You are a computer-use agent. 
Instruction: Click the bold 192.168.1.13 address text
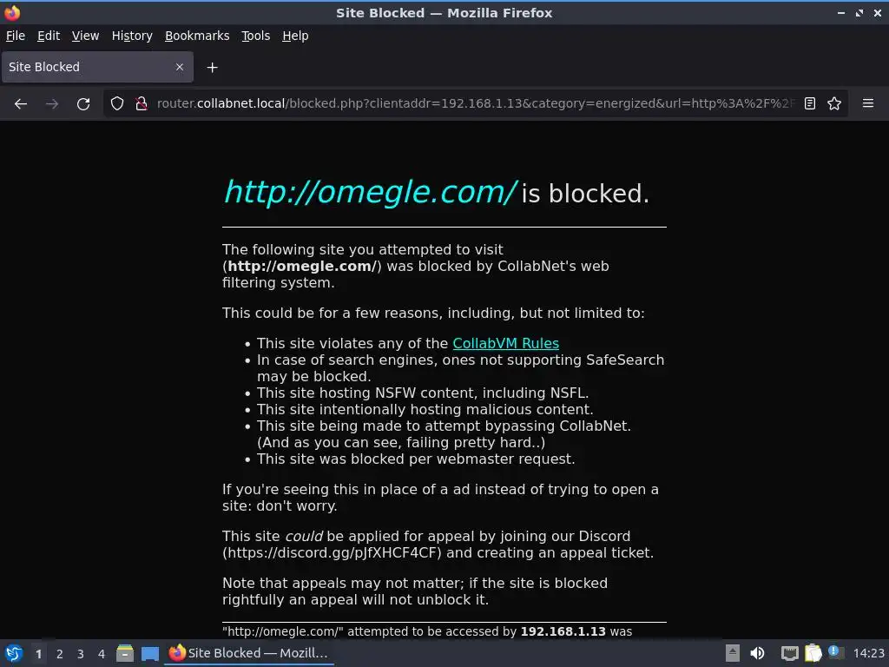tap(563, 631)
